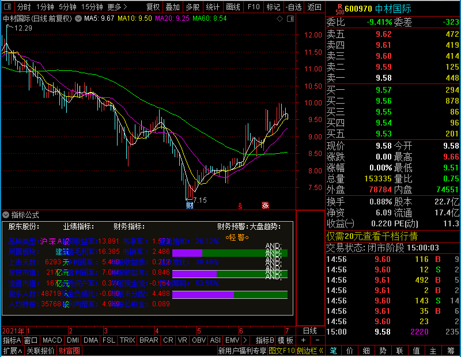The width and height of the screenshot is (461, 357).
Task: Click the 标记 button
Action: [x=273, y=7]
